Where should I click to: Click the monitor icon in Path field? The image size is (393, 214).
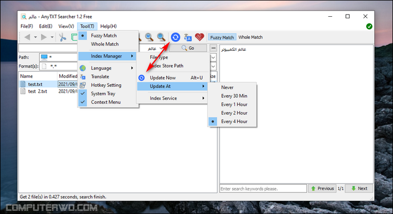pos(44,57)
